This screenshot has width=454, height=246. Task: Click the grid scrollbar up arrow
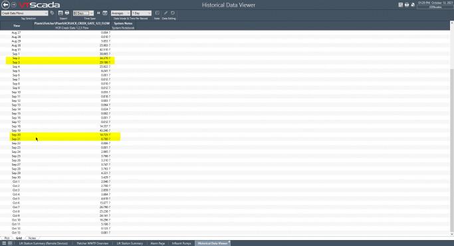pos(452,23)
